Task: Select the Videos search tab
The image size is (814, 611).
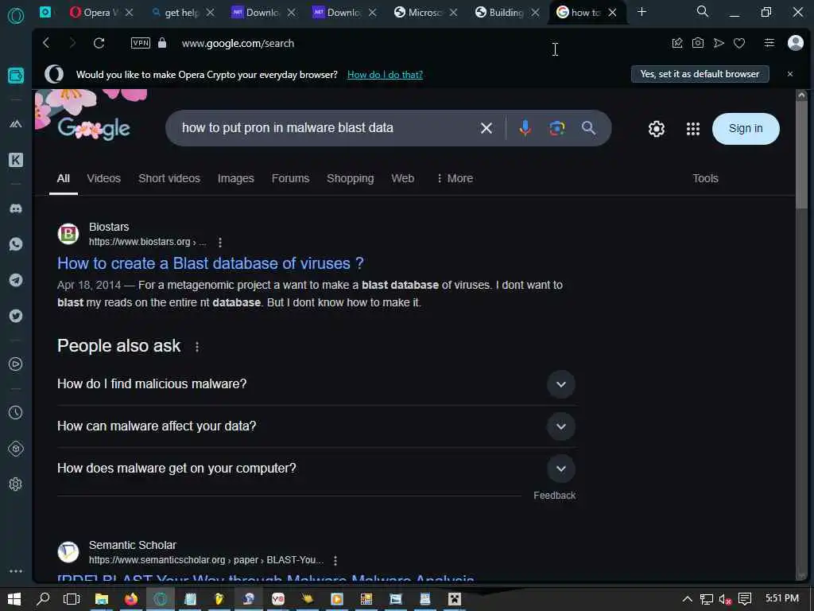Action: coord(104,178)
